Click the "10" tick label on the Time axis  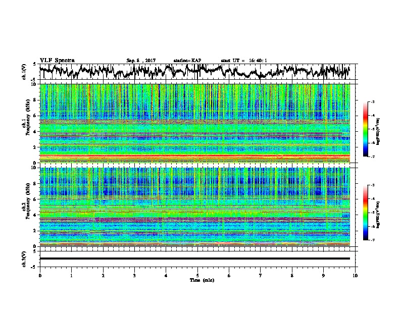(x=355, y=276)
